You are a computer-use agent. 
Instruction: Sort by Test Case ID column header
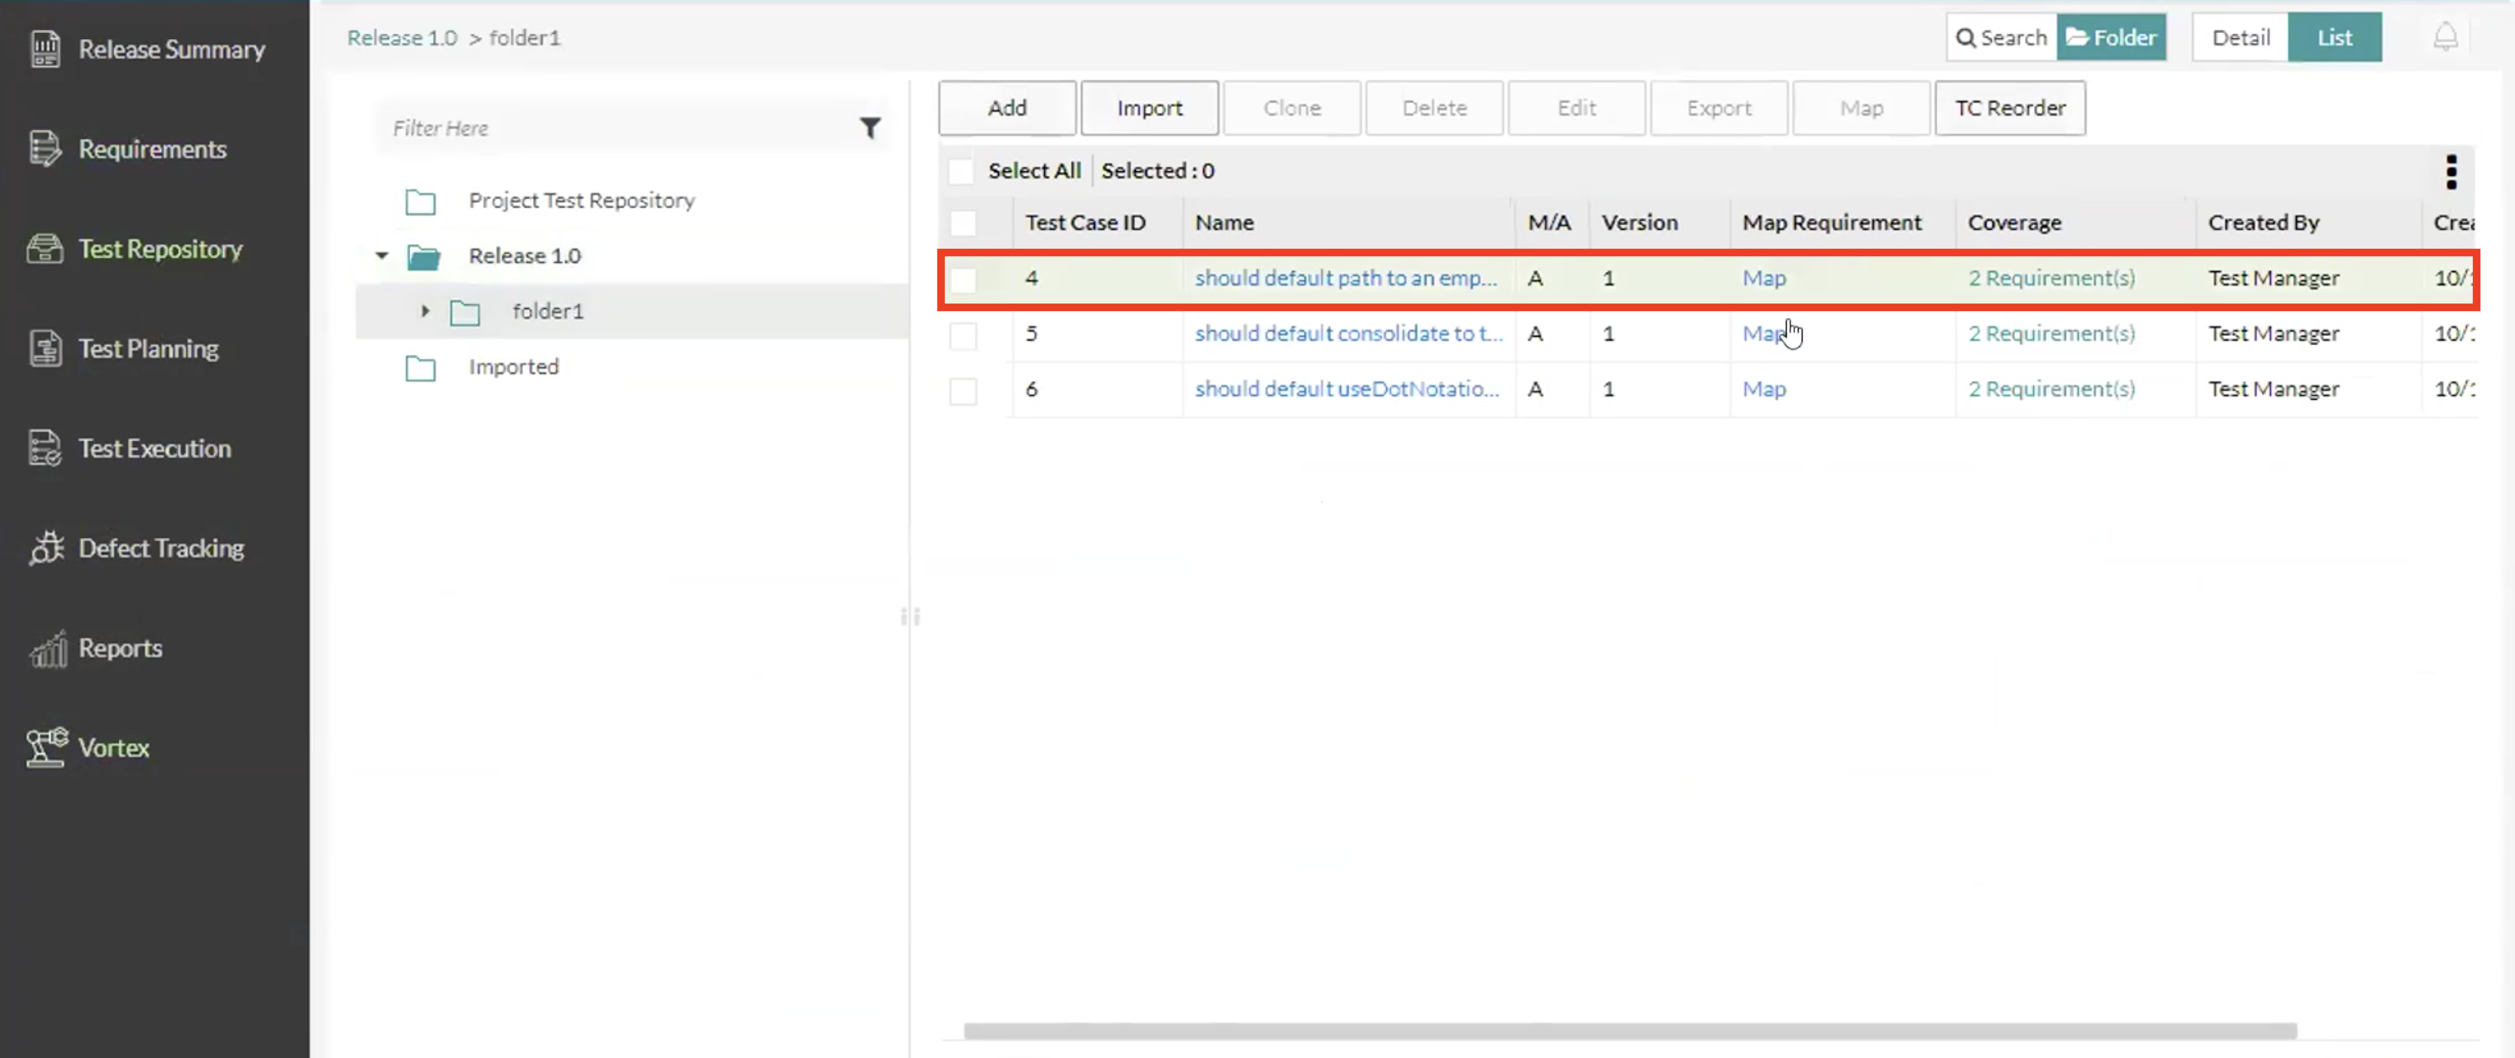pyautogui.click(x=1085, y=222)
